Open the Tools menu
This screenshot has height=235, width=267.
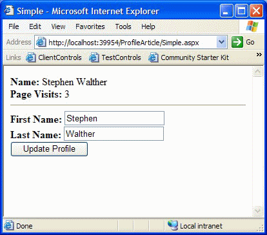coord(123,26)
